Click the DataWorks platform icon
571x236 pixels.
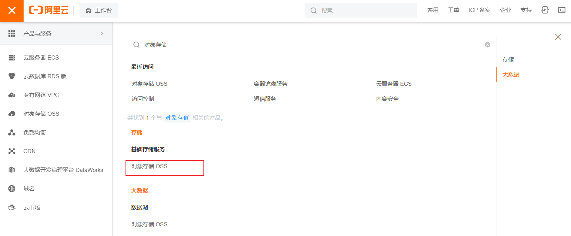12,170
